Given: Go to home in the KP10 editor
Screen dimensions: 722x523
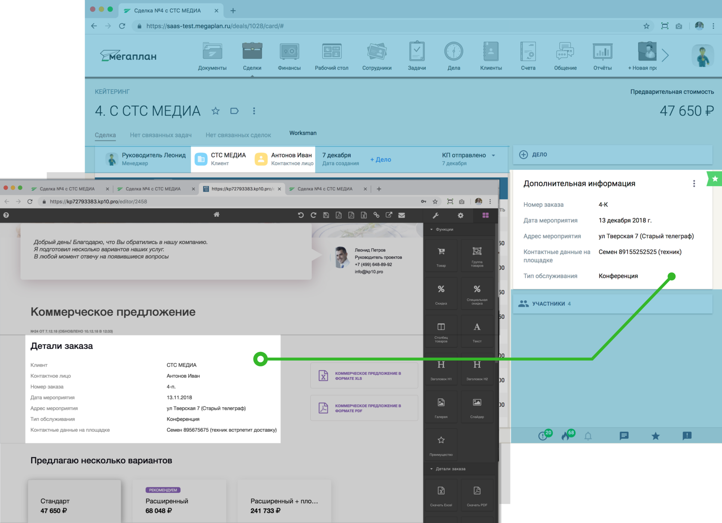Looking at the screenshot, I should (217, 215).
